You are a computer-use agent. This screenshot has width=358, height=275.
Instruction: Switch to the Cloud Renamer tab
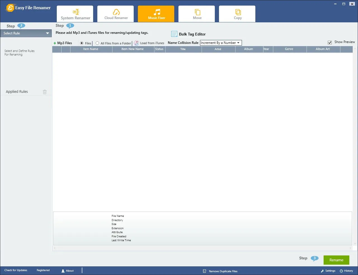(x=115, y=13)
